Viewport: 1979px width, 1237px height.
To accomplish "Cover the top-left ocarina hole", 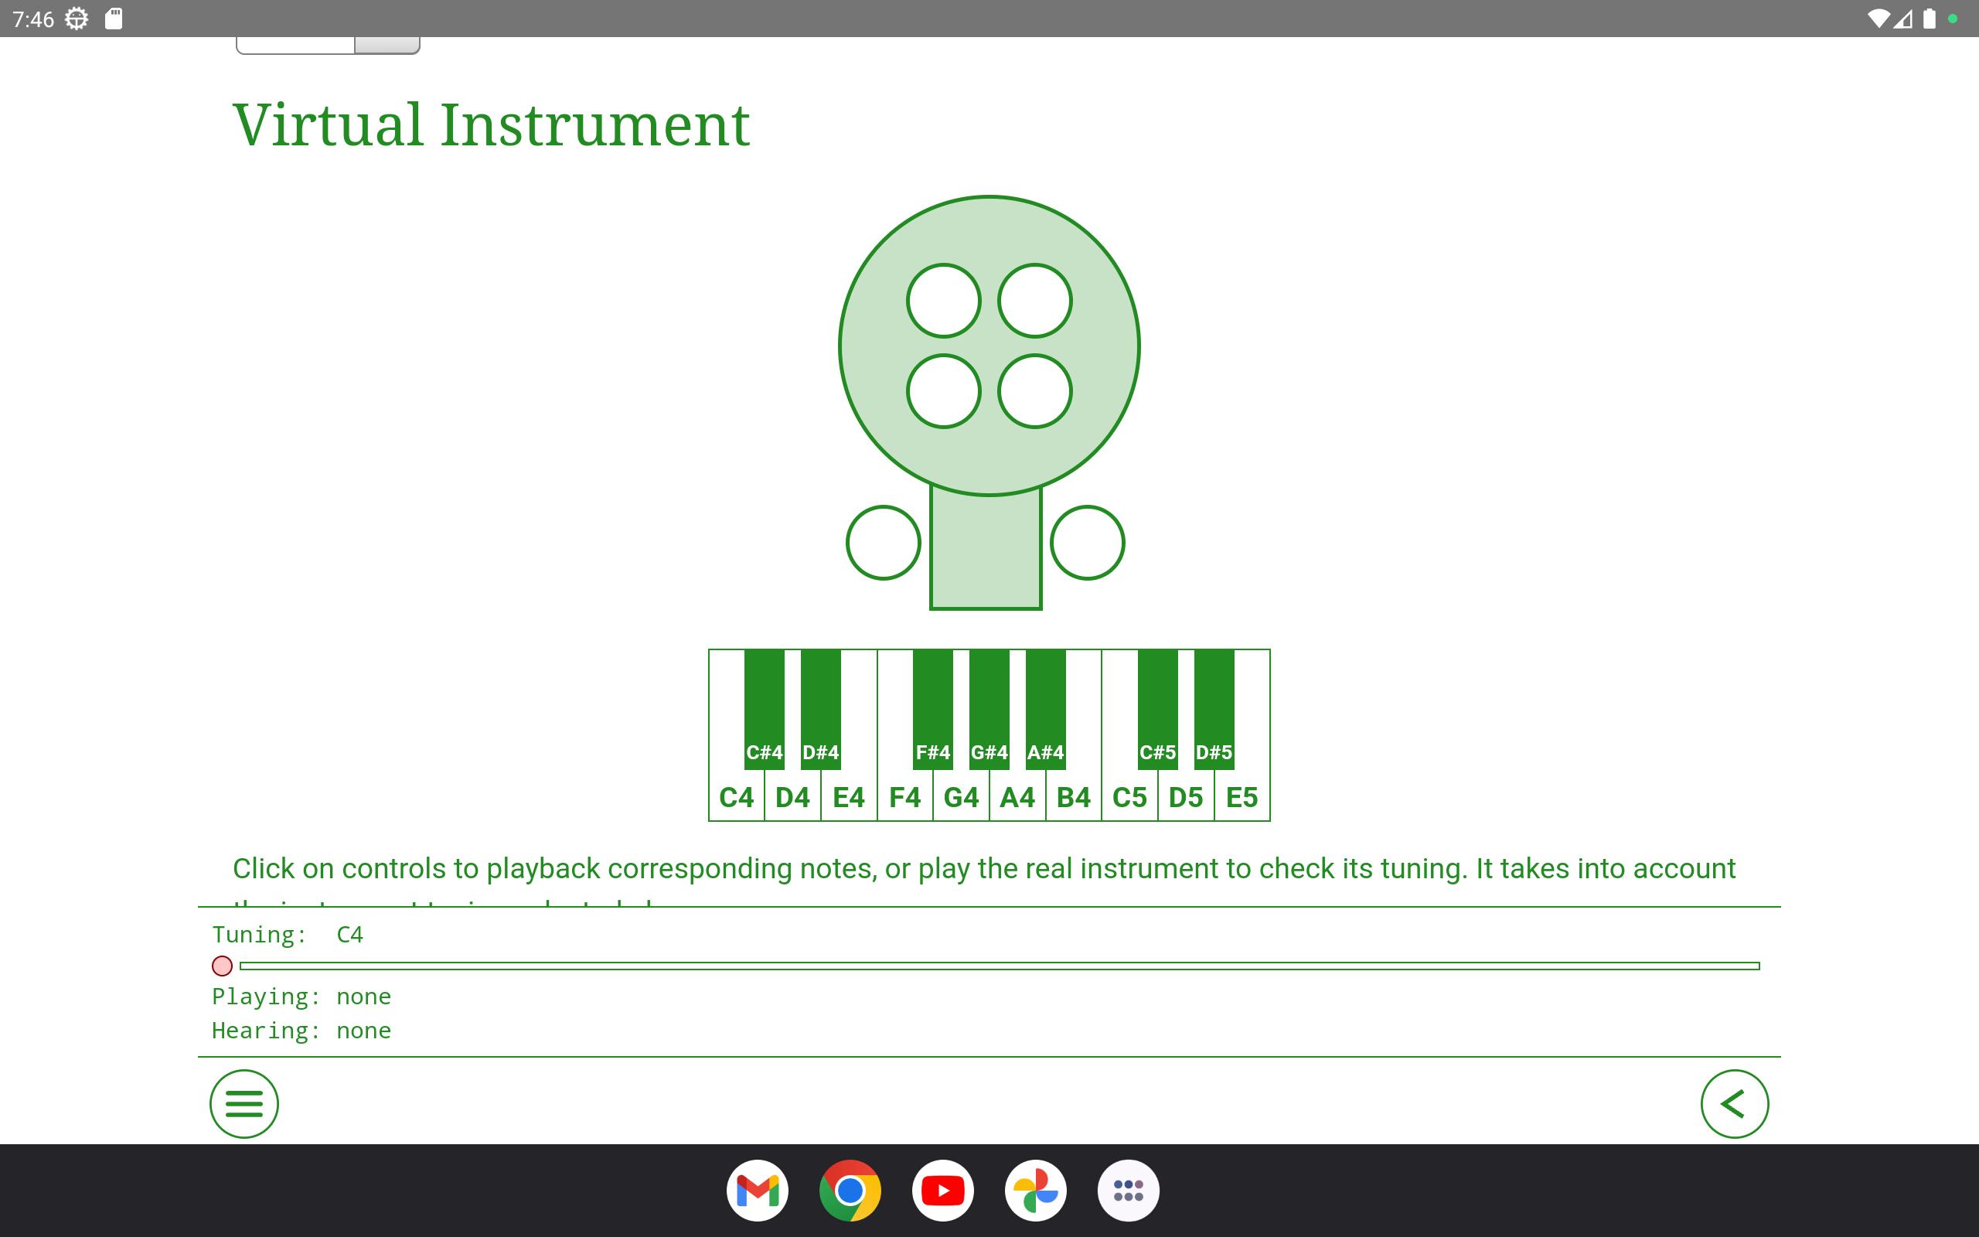I will pyautogui.click(x=944, y=301).
